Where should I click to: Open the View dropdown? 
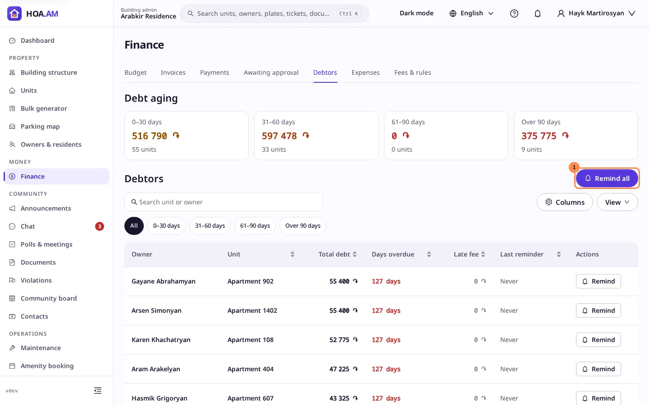pos(617,202)
